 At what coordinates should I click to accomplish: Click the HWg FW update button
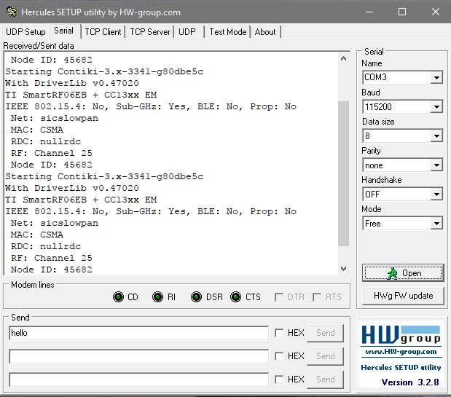click(x=403, y=296)
